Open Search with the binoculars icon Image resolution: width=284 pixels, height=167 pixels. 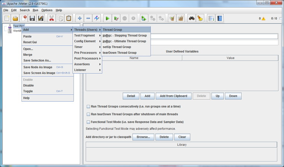[x=192, y=18]
